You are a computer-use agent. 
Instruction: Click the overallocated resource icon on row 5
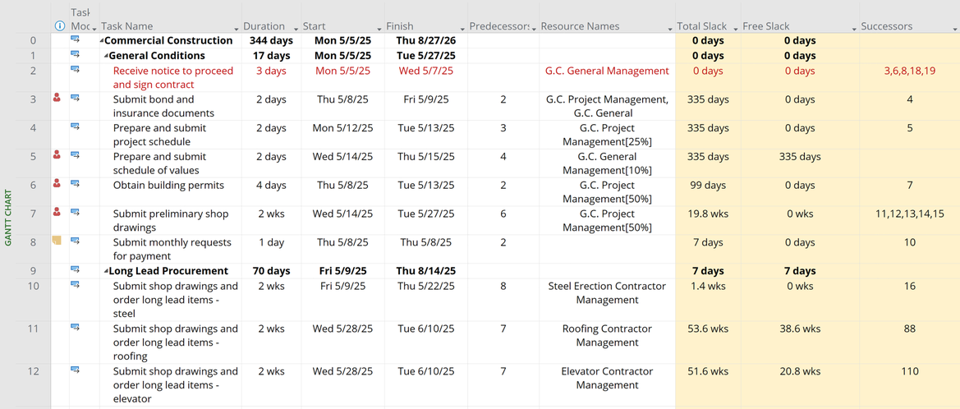pyautogui.click(x=57, y=154)
